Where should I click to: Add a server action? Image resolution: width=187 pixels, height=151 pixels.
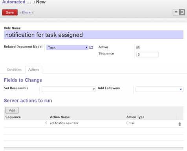(x=12, y=110)
